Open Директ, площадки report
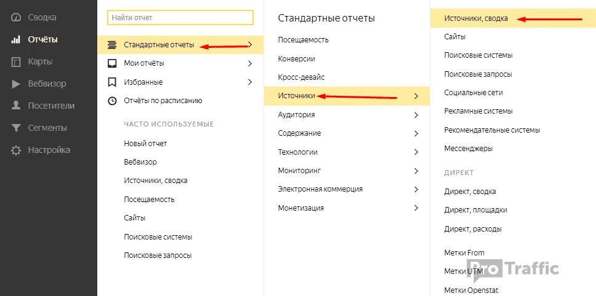 [x=476, y=210]
